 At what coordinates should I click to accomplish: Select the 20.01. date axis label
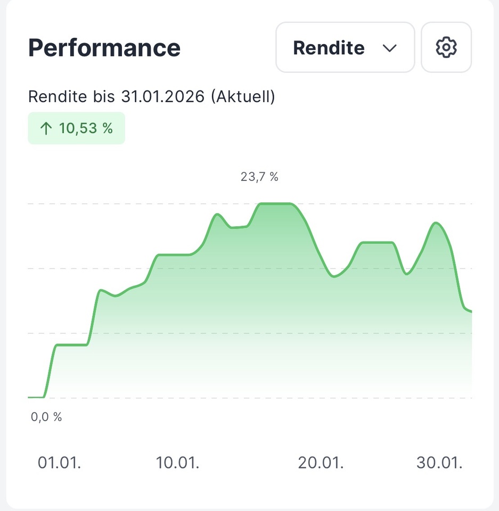[x=321, y=463]
